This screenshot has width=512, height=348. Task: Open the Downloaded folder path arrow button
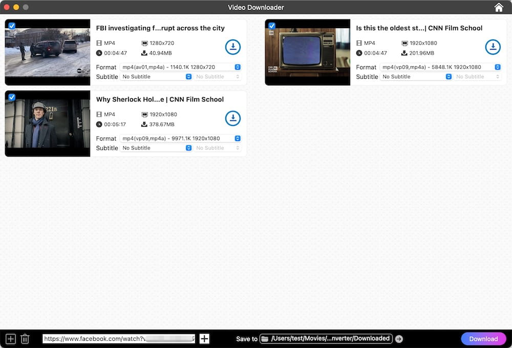tap(399, 338)
